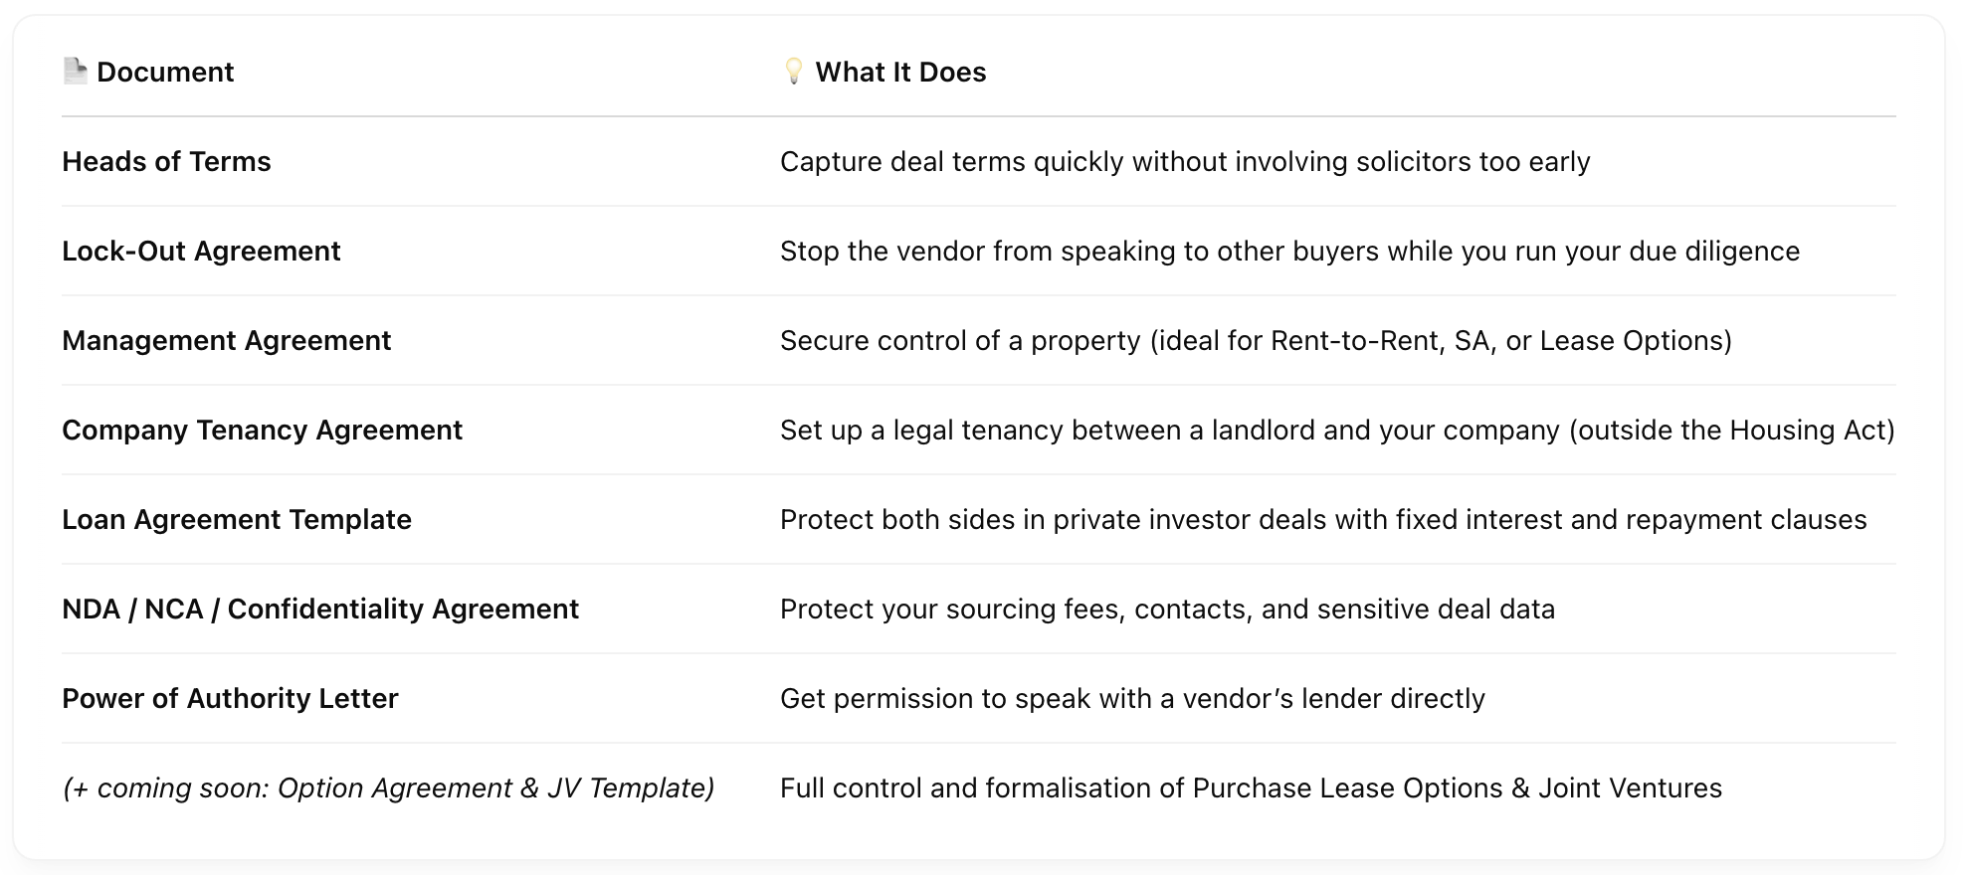1964x875 pixels.
Task: Click the Management Agreement document name
Action: click(226, 341)
